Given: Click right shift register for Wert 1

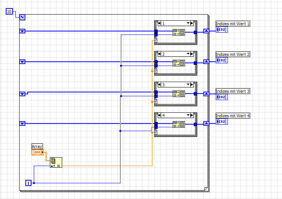Looking at the screenshot, I should 206,31.
